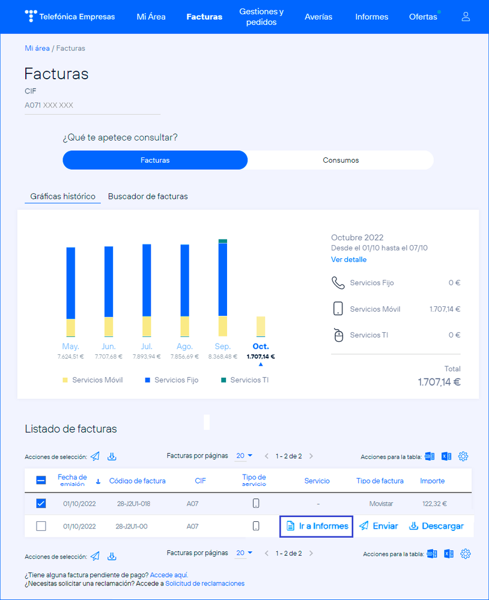The width and height of the screenshot is (489, 600).
Task: Check the invoice 28-J2U1-00 checkbox
Action: (x=41, y=526)
